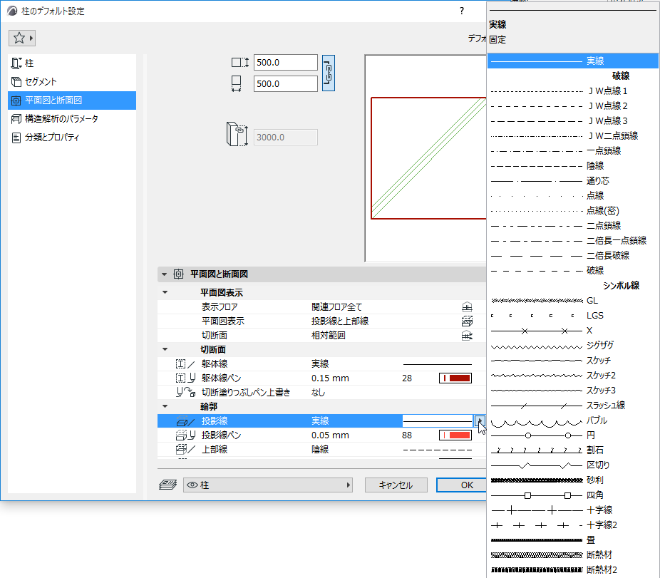Screen dimensions: 660x578
Task: Choose 二倍長一点鎖線 line type
Action: pos(572,241)
